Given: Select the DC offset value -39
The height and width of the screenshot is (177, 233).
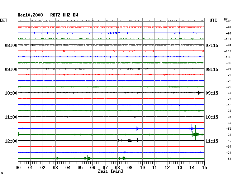Looking at the screenshot, I should (x=229, y=111).
